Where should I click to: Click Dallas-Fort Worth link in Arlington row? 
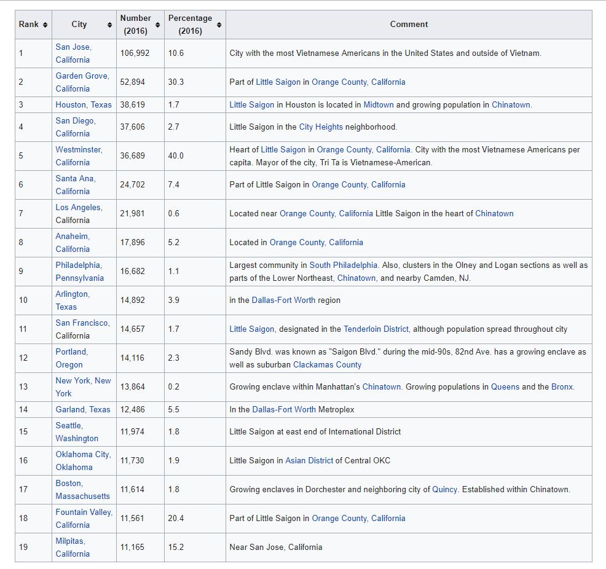coord(283,300)
